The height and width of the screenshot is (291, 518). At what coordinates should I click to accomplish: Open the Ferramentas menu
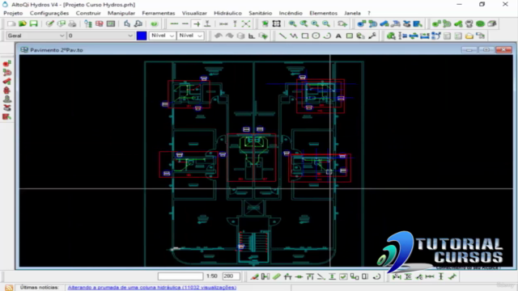click(159, 13)
